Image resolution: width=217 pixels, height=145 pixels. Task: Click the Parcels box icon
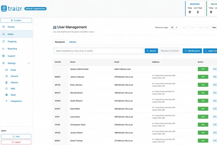[x=4, y=27]
